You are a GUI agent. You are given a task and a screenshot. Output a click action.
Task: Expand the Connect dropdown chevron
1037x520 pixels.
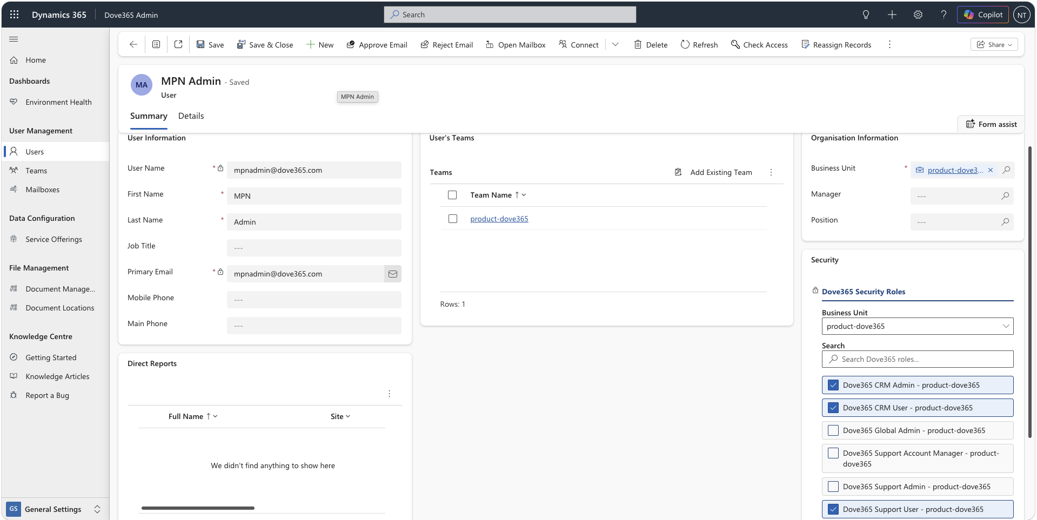pos(615,44)
